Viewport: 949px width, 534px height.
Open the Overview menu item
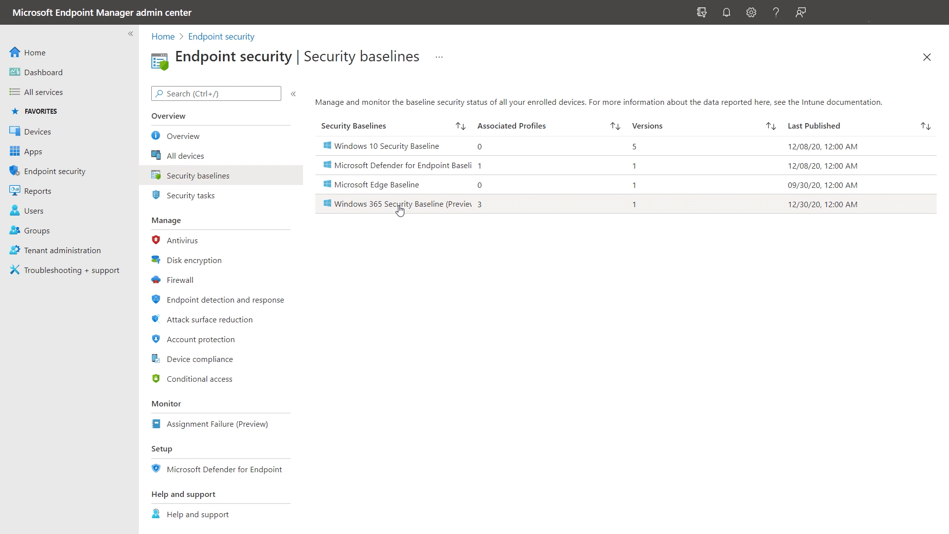(x=183, y=135)
